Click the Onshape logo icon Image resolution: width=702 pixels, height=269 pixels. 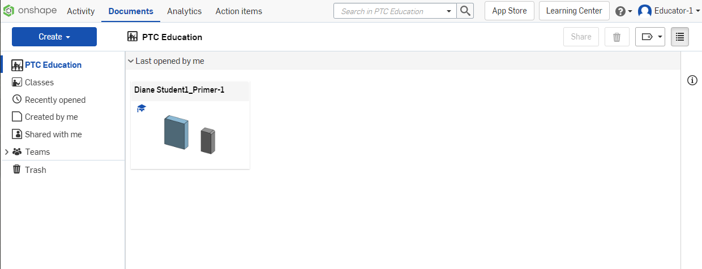(x=8, y=11)
